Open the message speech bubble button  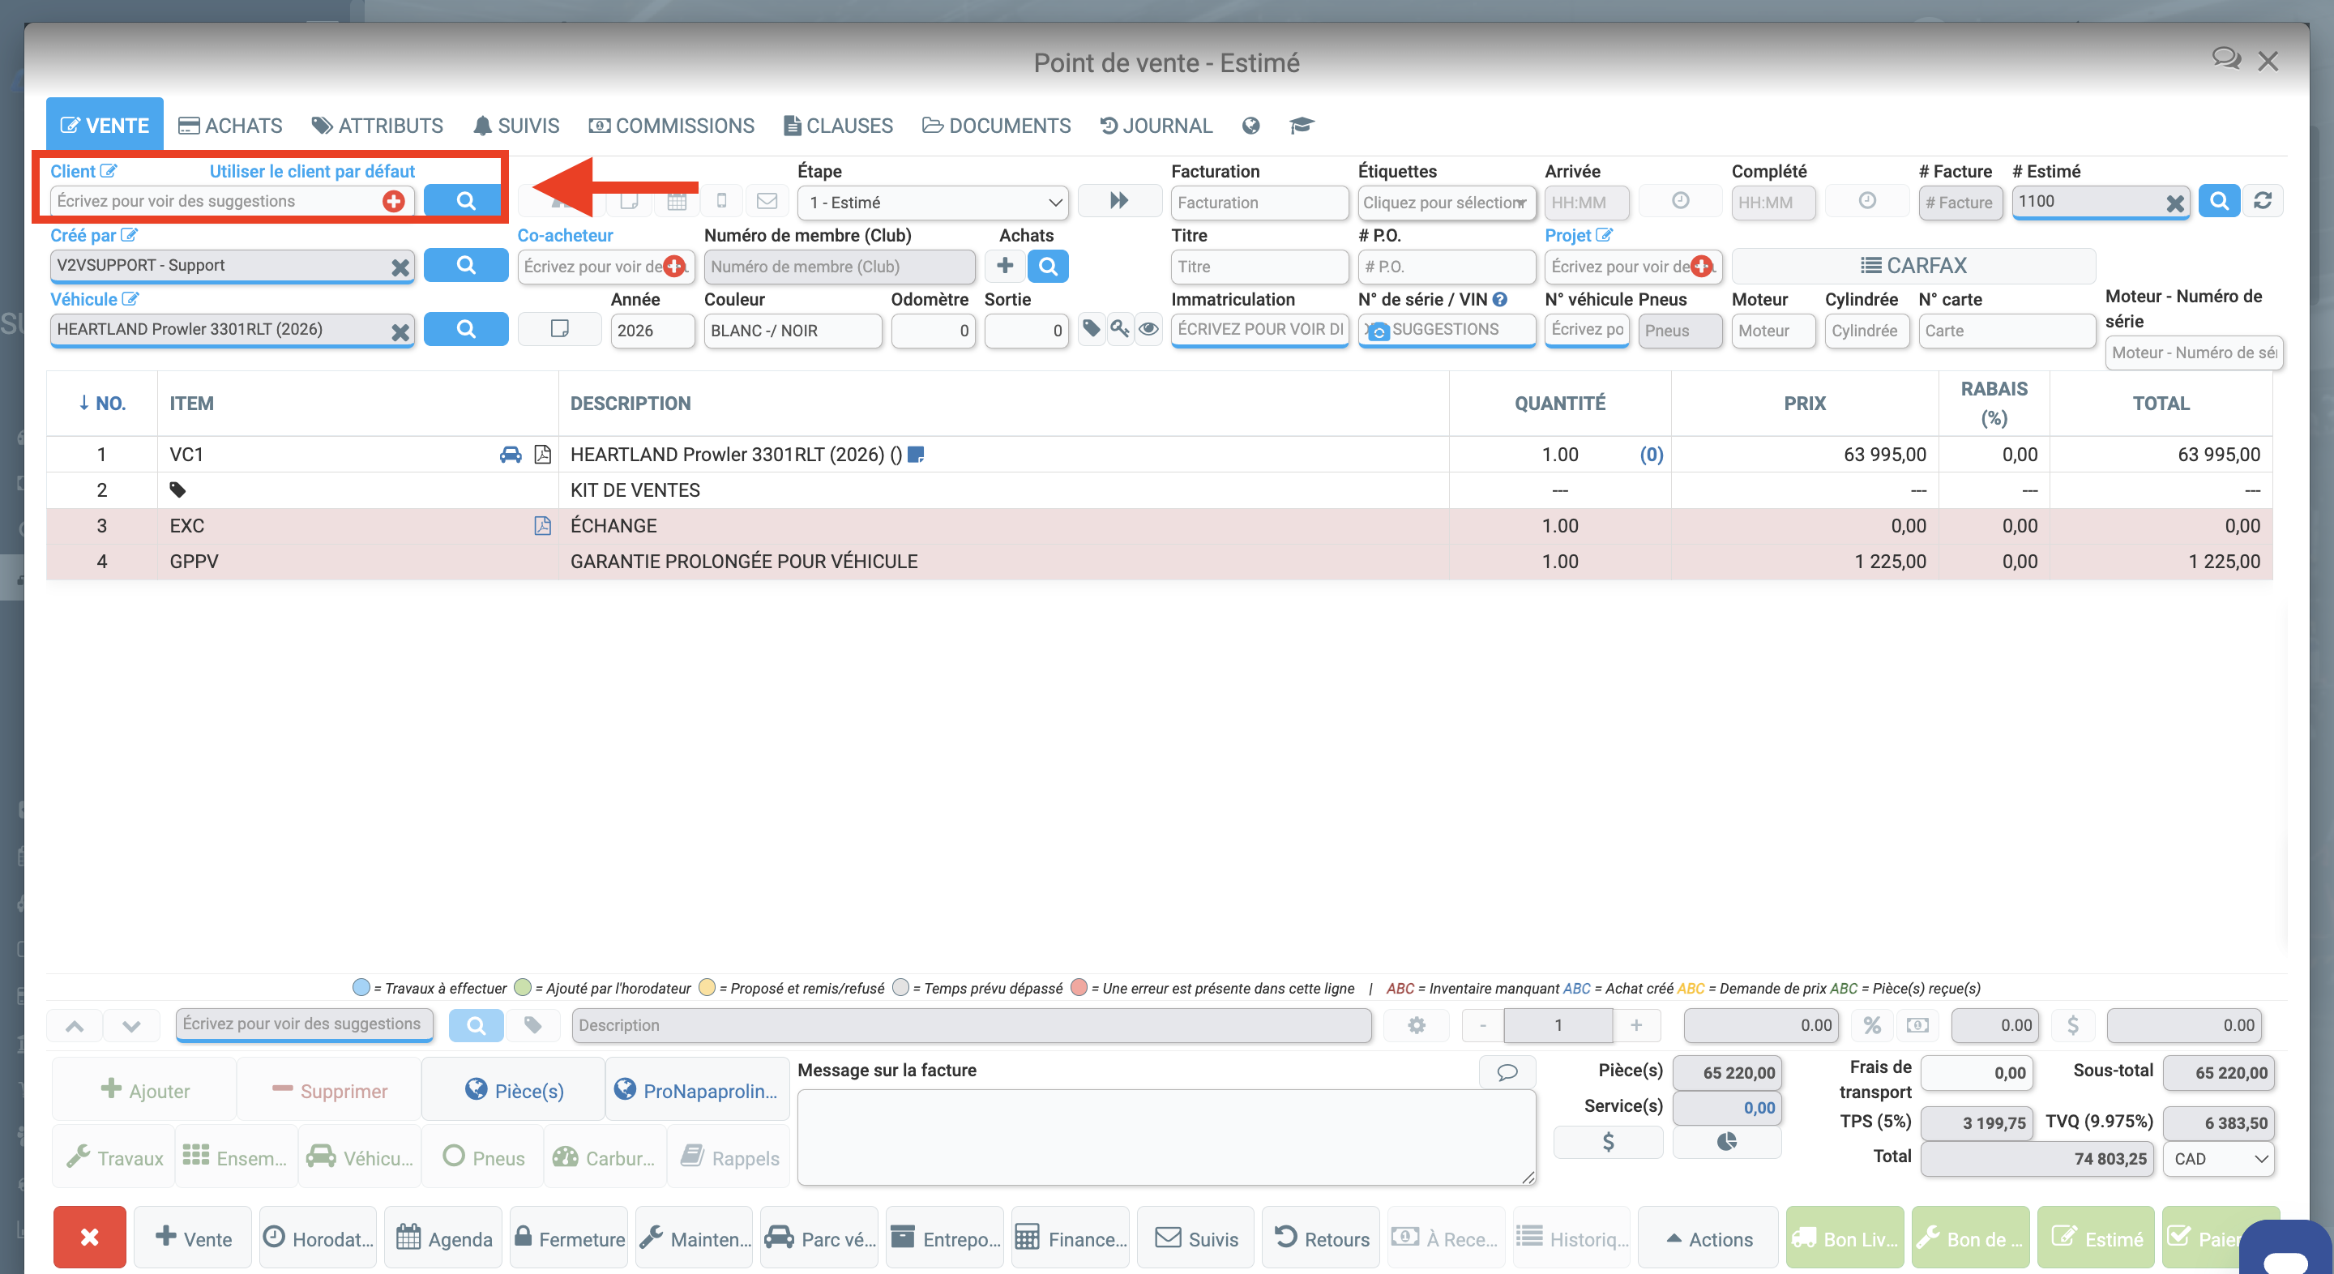[x=1507, y=1072]
